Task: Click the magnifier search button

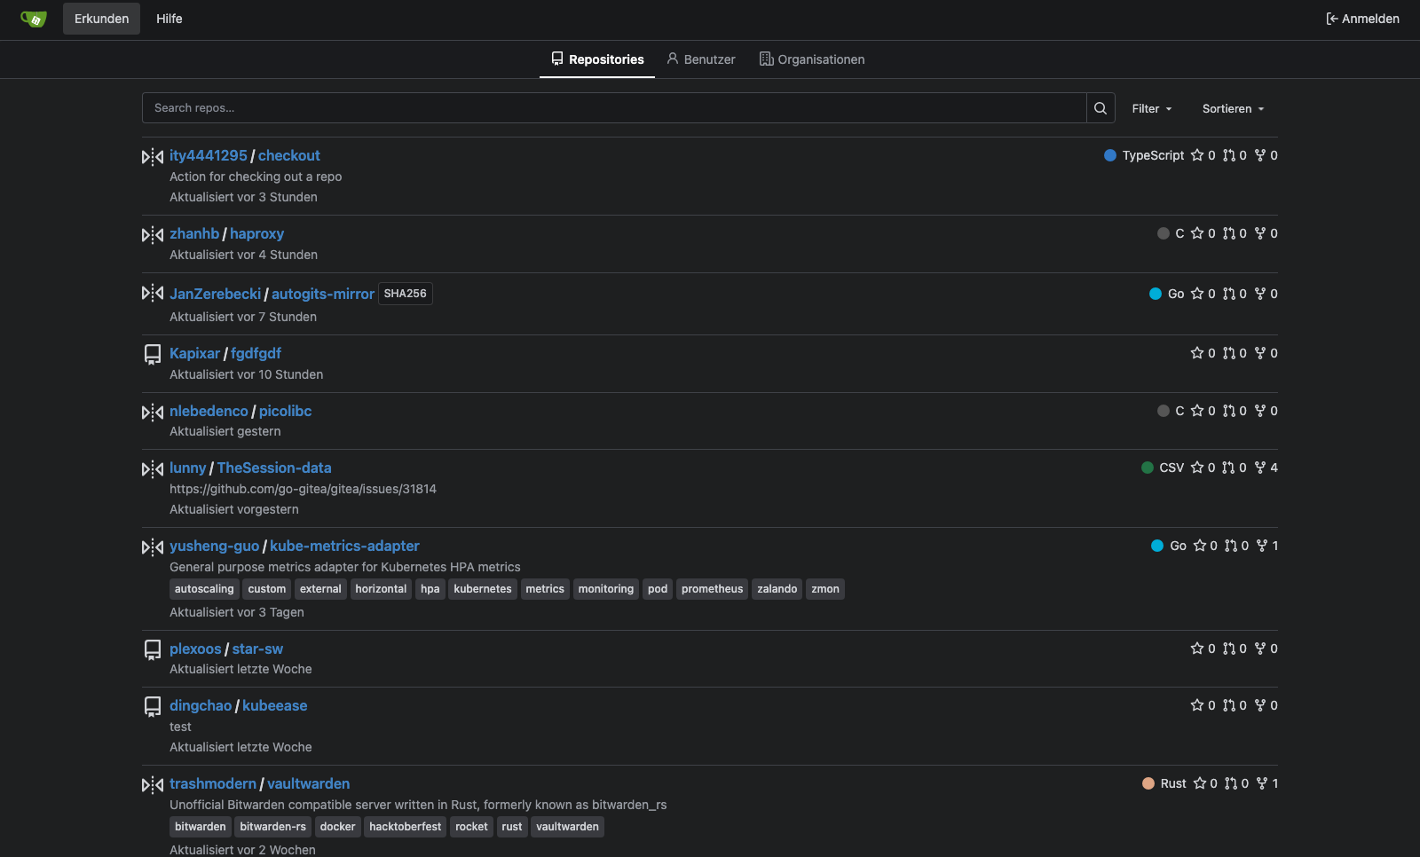Action: (x=1100, y=108)
